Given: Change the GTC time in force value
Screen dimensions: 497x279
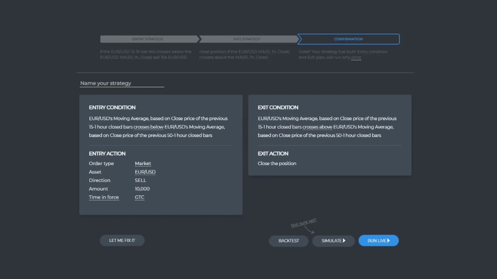Looking at the screenshot, I should click(x=139, y=197).
